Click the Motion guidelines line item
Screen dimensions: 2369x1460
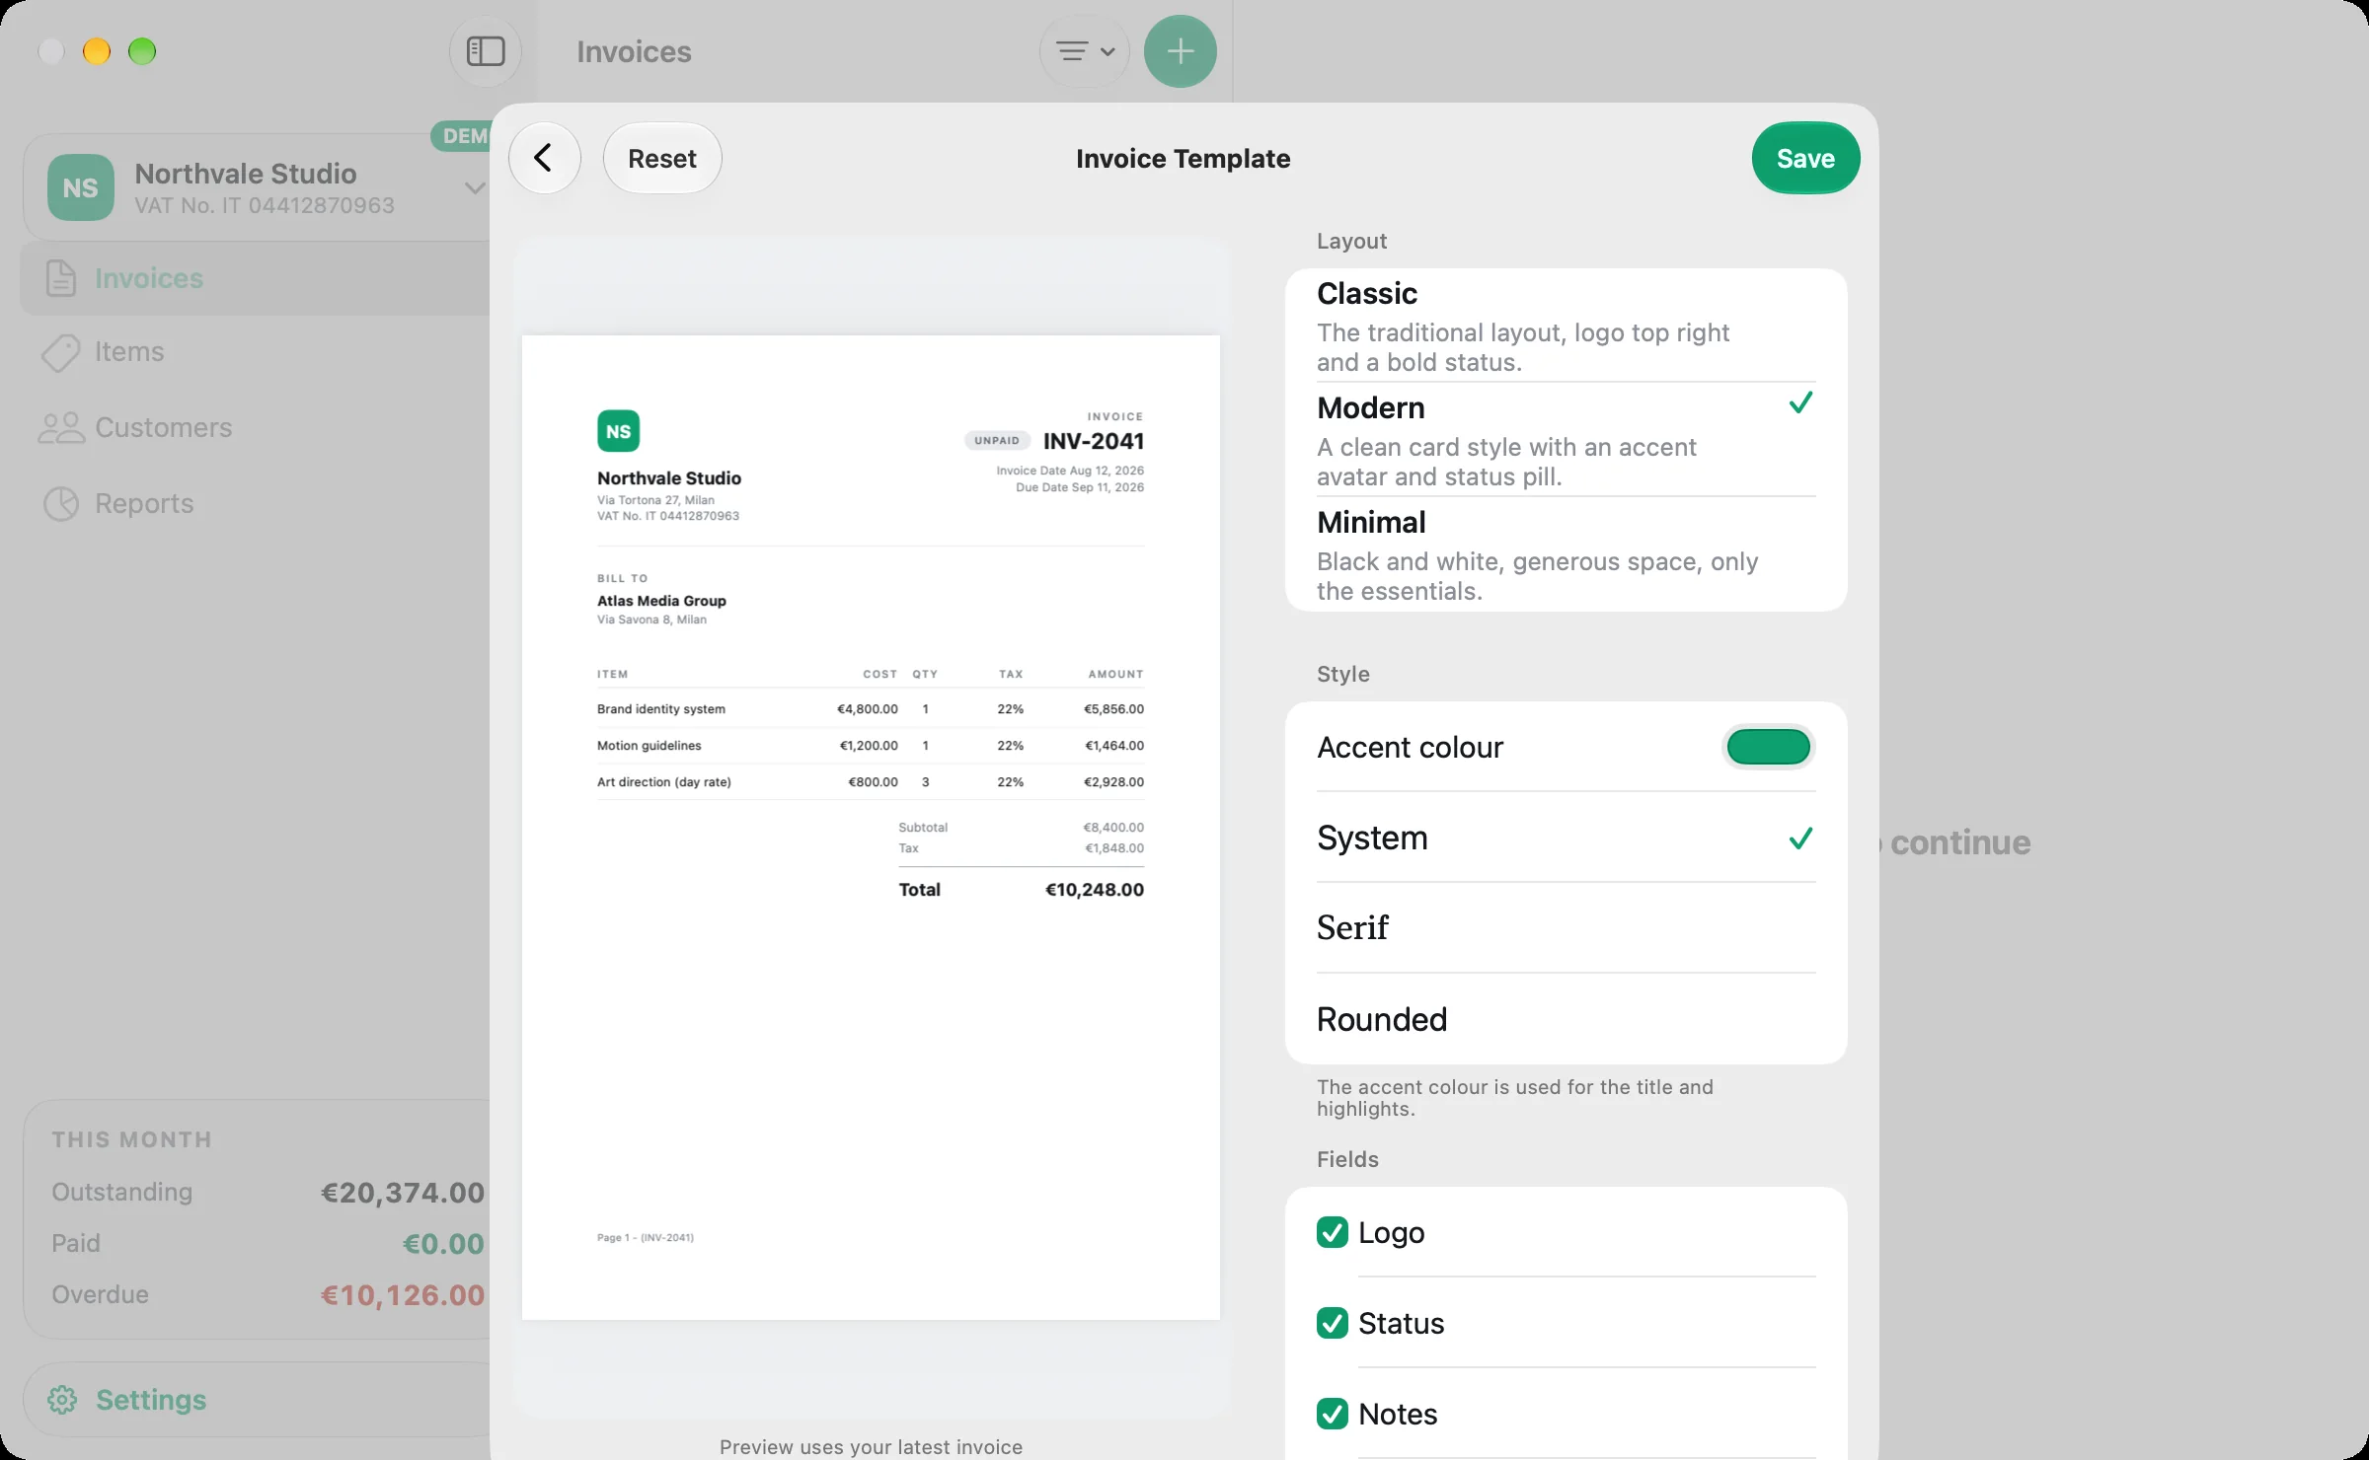[871, 746]
